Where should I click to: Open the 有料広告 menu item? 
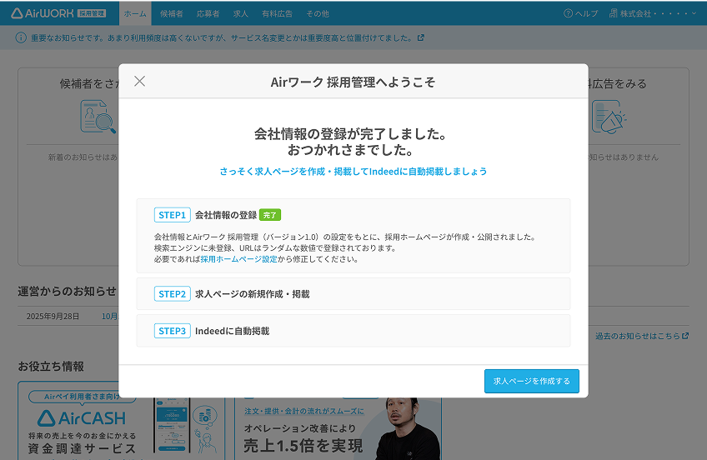pyautogui.click(x=278, y=13)
